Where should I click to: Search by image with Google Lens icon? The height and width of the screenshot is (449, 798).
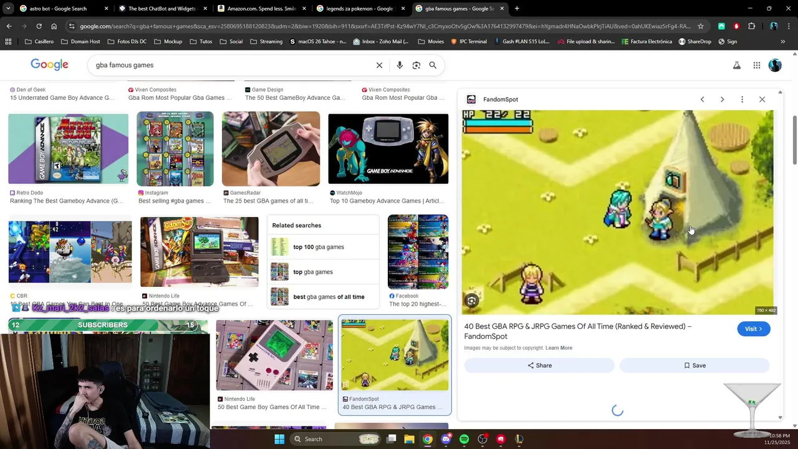(416, 65)
